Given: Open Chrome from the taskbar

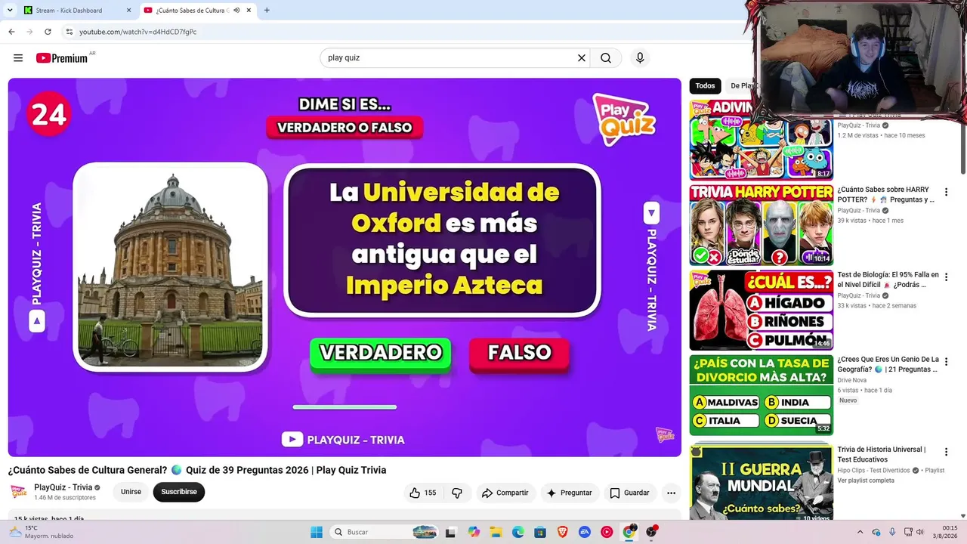Looking at the screenshot, I should pos(629,532).
